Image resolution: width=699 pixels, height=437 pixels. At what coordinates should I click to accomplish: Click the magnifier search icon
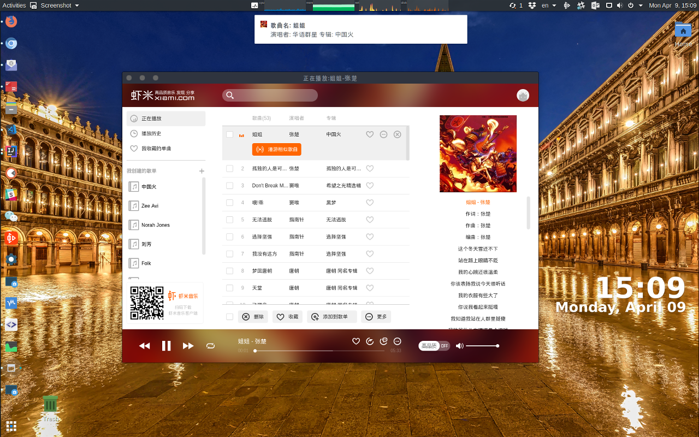pyautogui.click(x=230, y=95)
